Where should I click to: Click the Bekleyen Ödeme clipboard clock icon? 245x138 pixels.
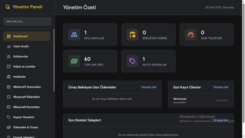point(132,35)
